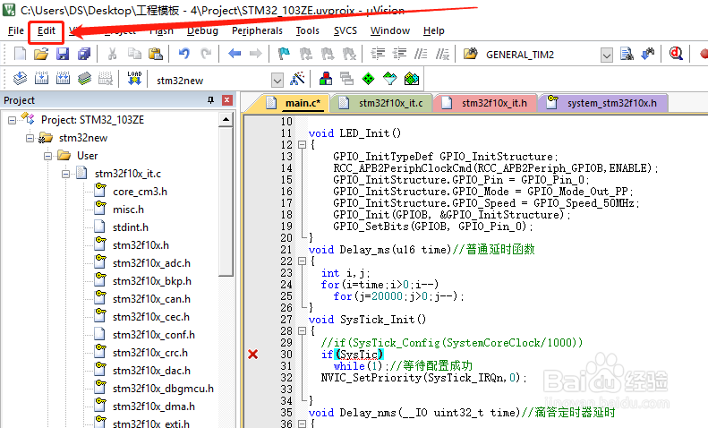The height and width of the screenshot is (428, 708).
Task: Click the Save All icon
Action: coord(84,54)
